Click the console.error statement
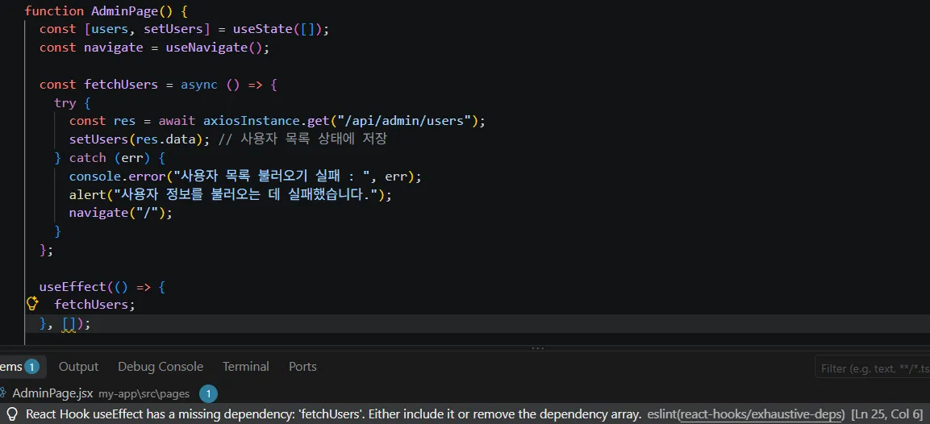Viewport: 930px width, 424px height. (245, 176)
